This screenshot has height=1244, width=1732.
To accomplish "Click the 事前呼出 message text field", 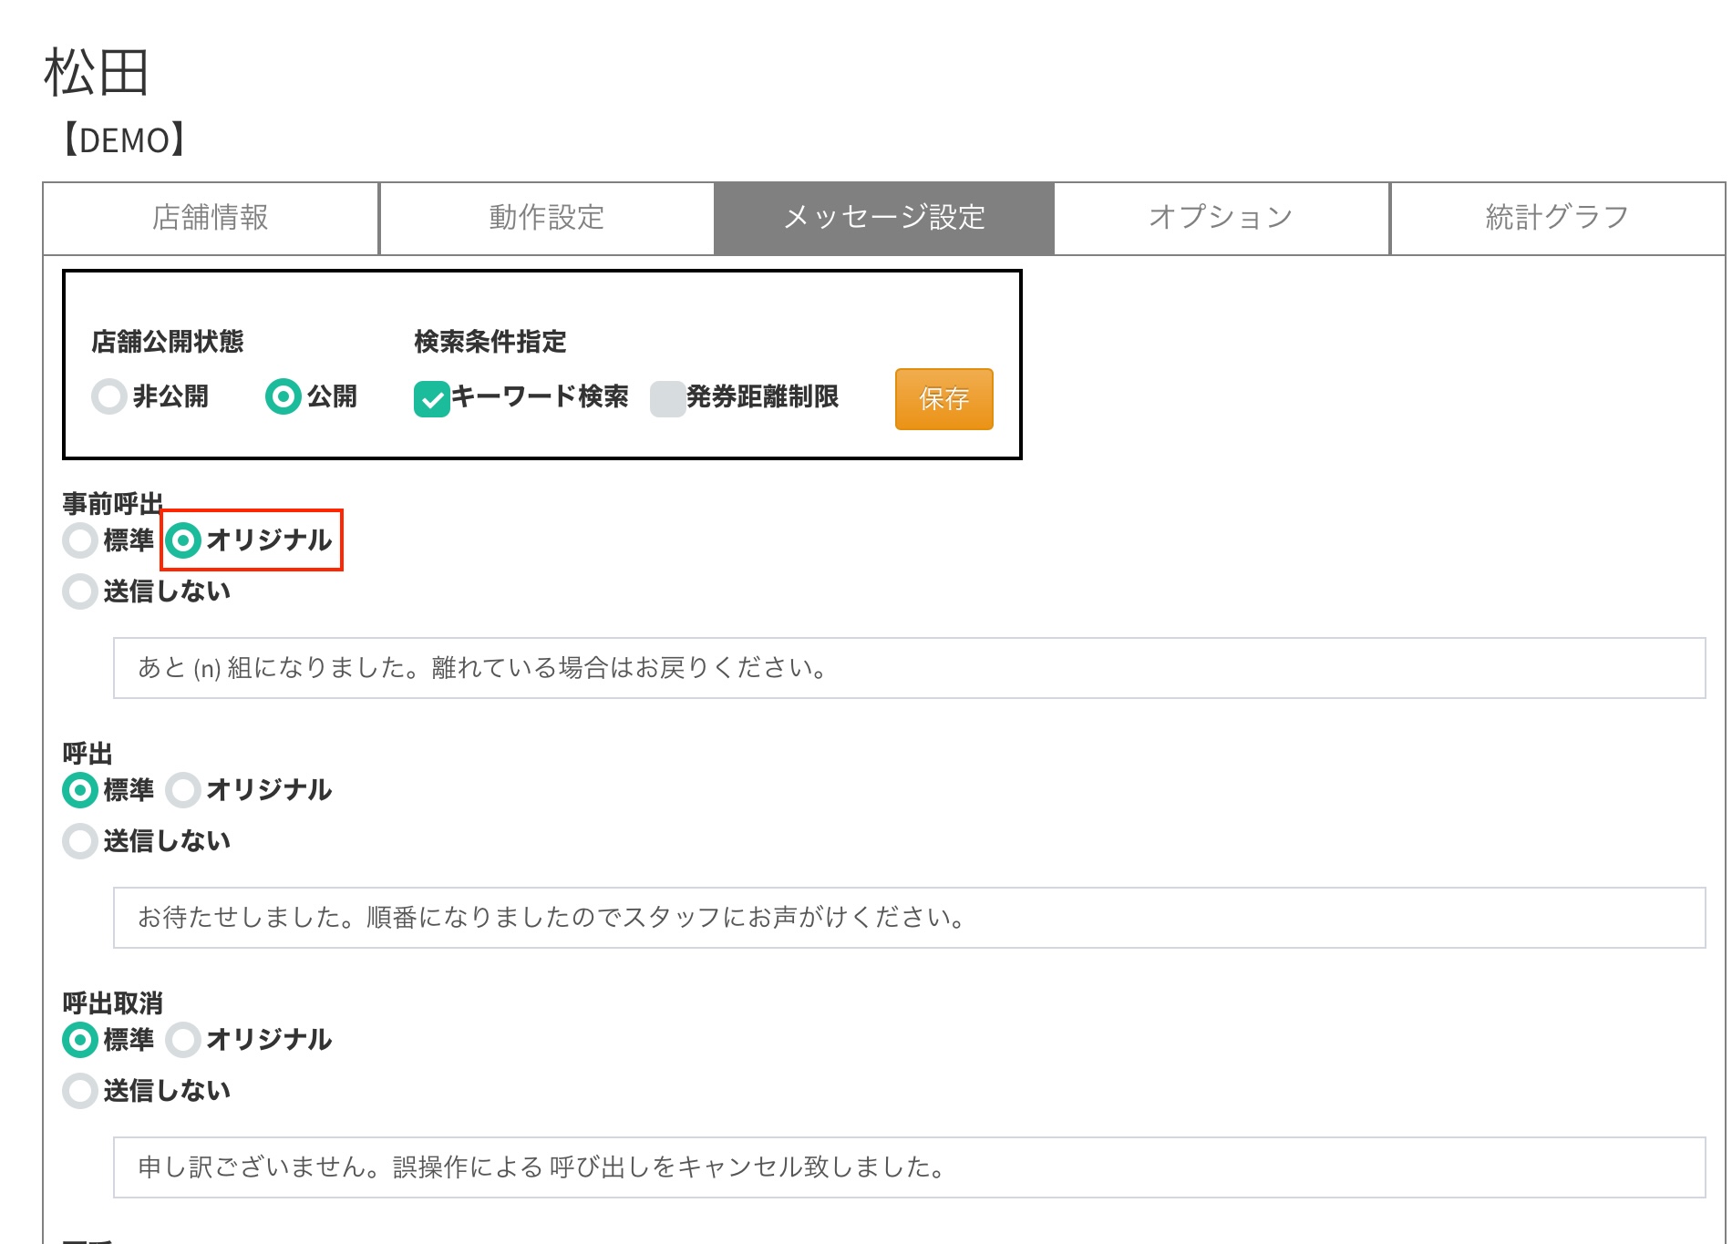I will [x=909, y=668].
